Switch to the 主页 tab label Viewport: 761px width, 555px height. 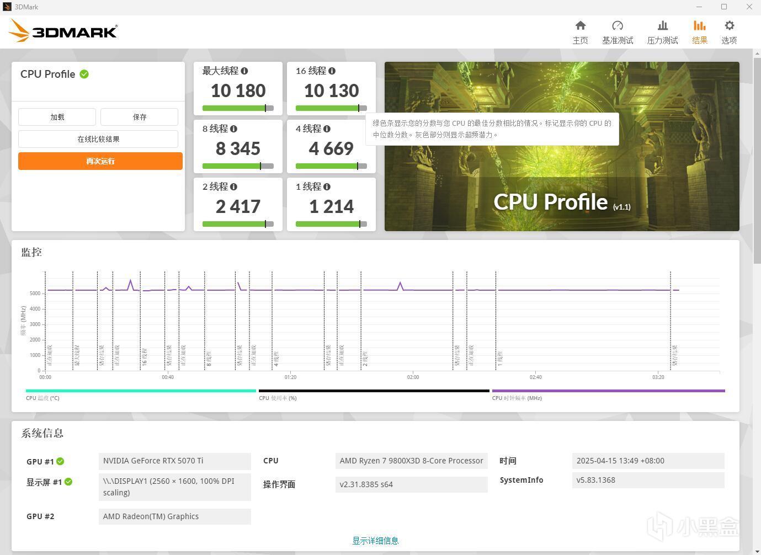(x=580, y=40)
